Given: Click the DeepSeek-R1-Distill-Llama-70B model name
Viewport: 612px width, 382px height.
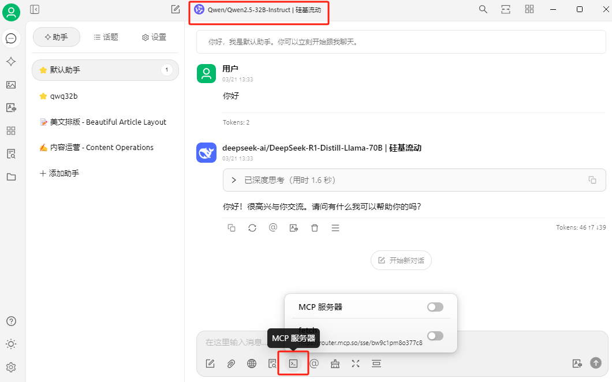Looking at the screenshot, I should [x=322, y=148].
